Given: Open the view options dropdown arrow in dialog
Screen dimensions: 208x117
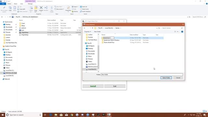Looking at the screenshot, I should [x=178, y=32].
